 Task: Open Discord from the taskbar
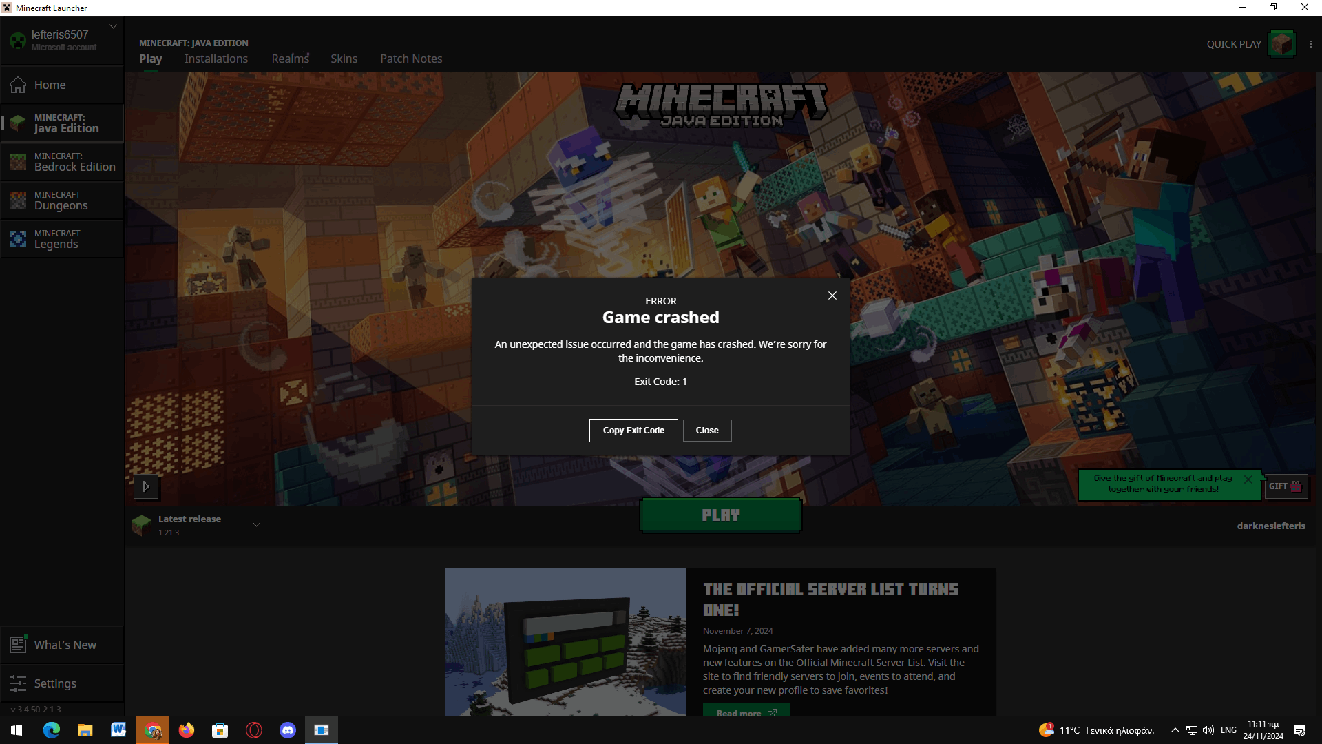point(288,730)
